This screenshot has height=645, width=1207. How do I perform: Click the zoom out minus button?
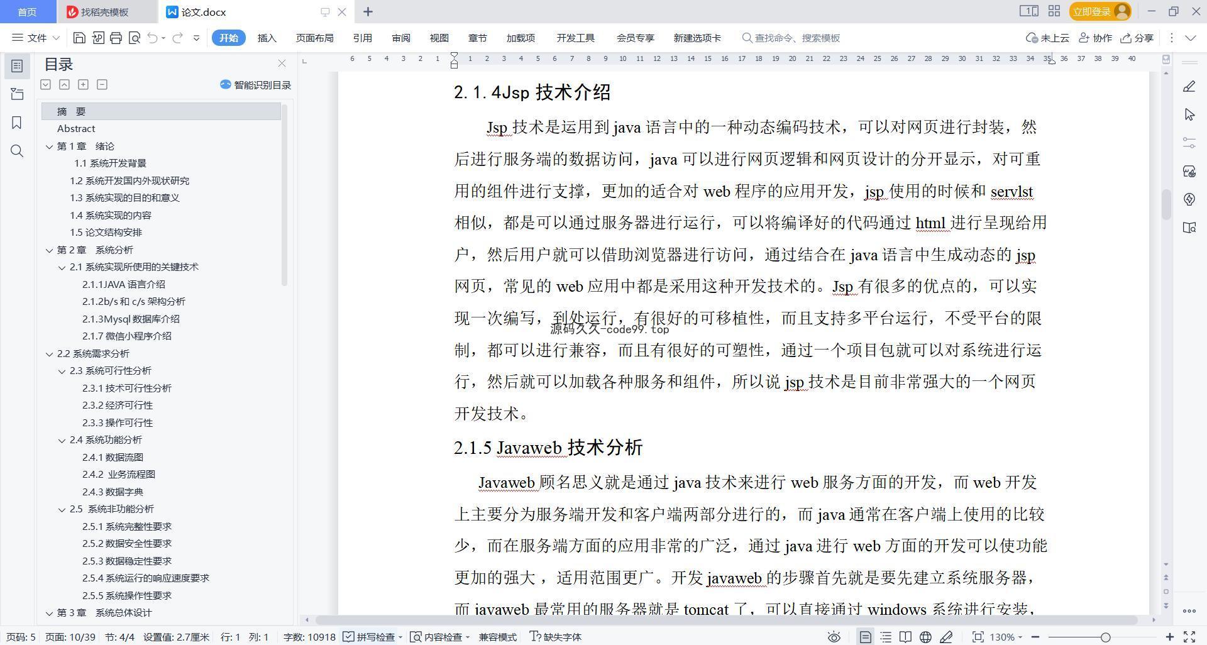click(x=1035, y=637)
